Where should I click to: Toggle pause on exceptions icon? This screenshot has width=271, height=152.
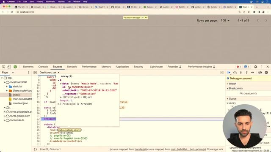(x=266, y=73)
